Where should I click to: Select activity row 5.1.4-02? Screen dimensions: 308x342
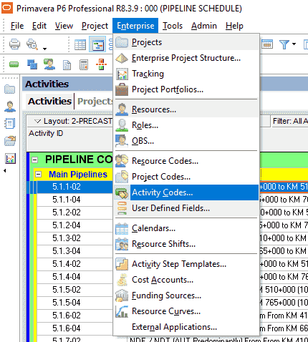tap(74, 264)
